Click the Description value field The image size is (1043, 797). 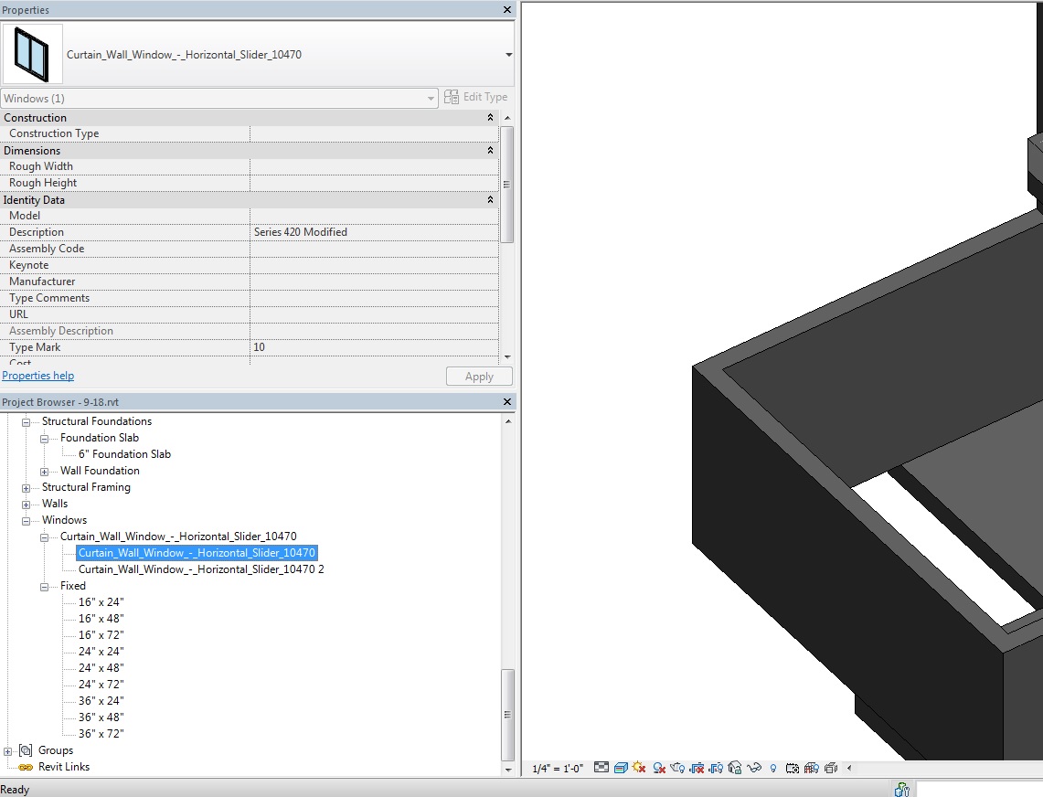(x=375, y=232)
